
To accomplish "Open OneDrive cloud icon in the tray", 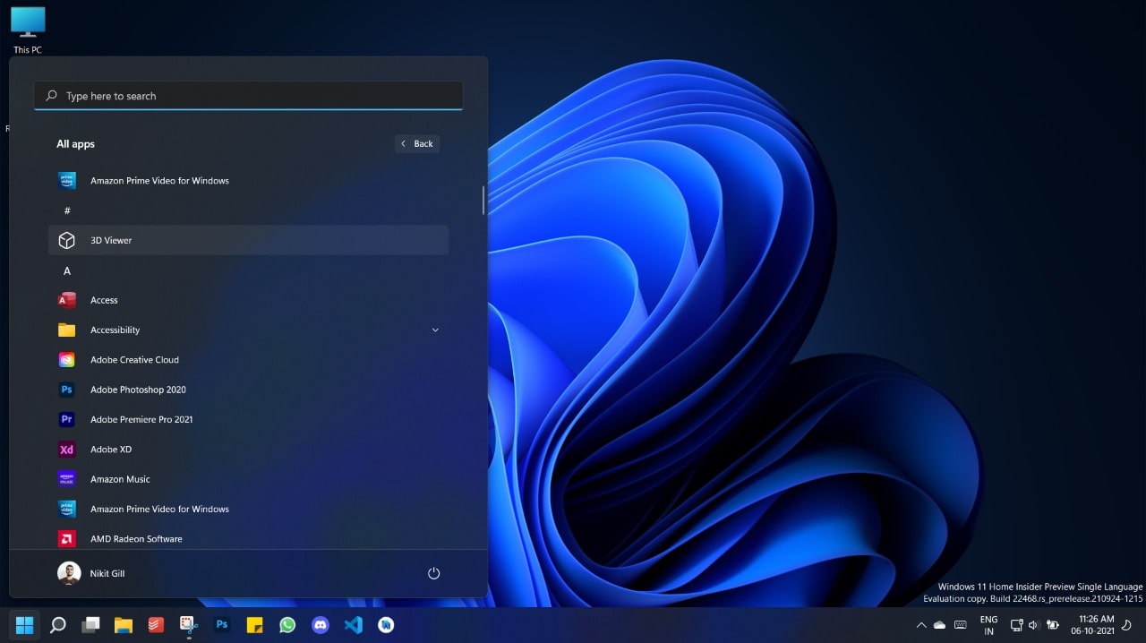I will pyautogui.click(x=940, y=625).
